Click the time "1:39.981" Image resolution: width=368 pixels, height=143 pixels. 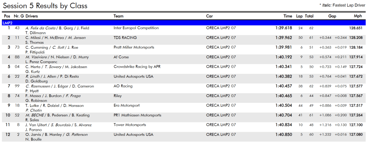(284, 47)
